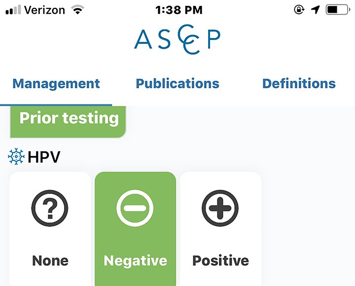The width and height of the screenshot is (355, 286).
Task: Tap the plus circle icon
Action: (220, 208)
